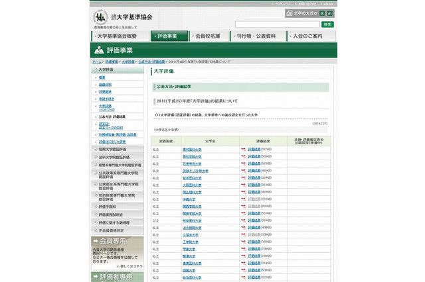
Task: Open 愛知医科大学 university link
Action: click(192, 150)
